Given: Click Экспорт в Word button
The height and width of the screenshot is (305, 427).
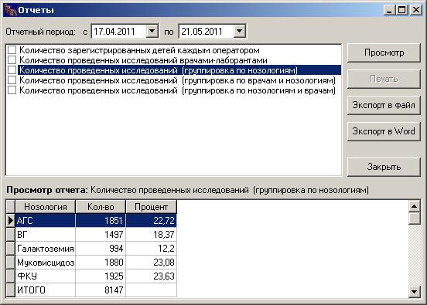Looking at the screenshot, I should click(x=384, y=131).
